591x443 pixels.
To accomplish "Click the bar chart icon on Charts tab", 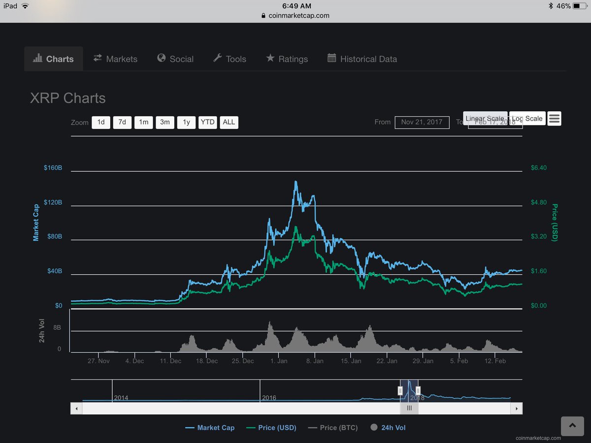I will tap(37, 58).
